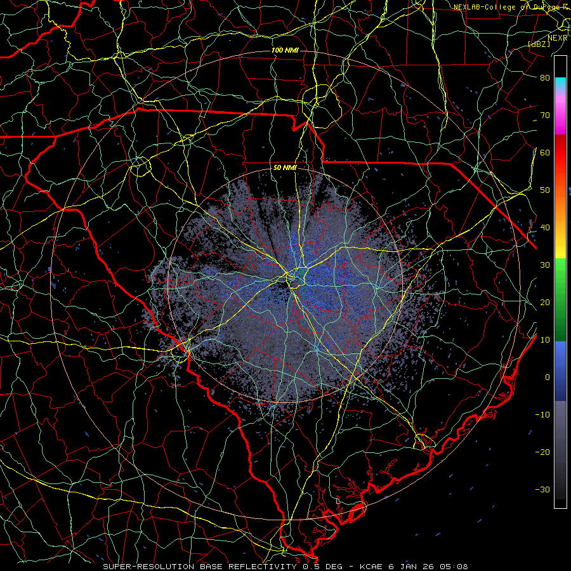Click the 30 value on the dBZ scale

click(x=545, y=265)
